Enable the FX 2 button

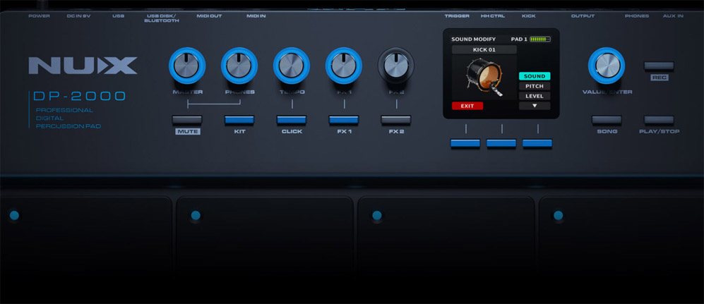tap(396, 120)
